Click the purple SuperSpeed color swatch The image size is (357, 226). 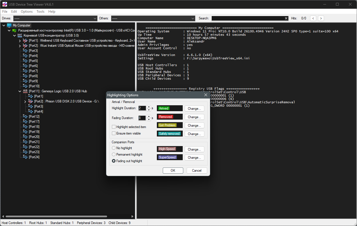click(x=170, y=157)
